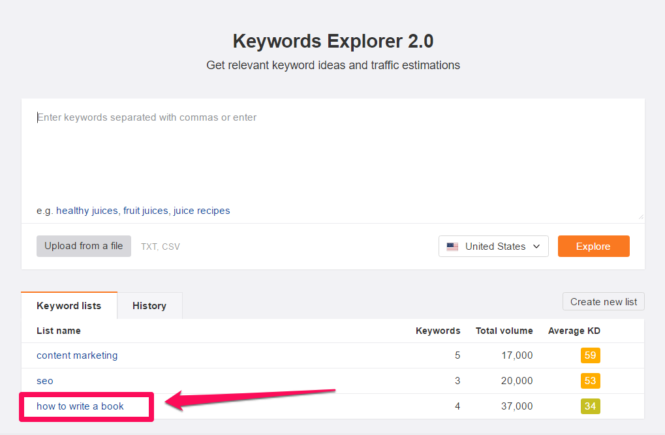Use the 'juice recipes' example keyword
Image resolution: width=665 pixels, height=435 pixels.
[202, 211]
